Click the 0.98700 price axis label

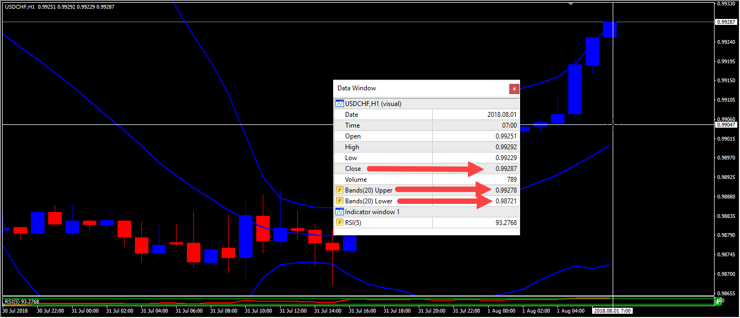click(726, 274)
